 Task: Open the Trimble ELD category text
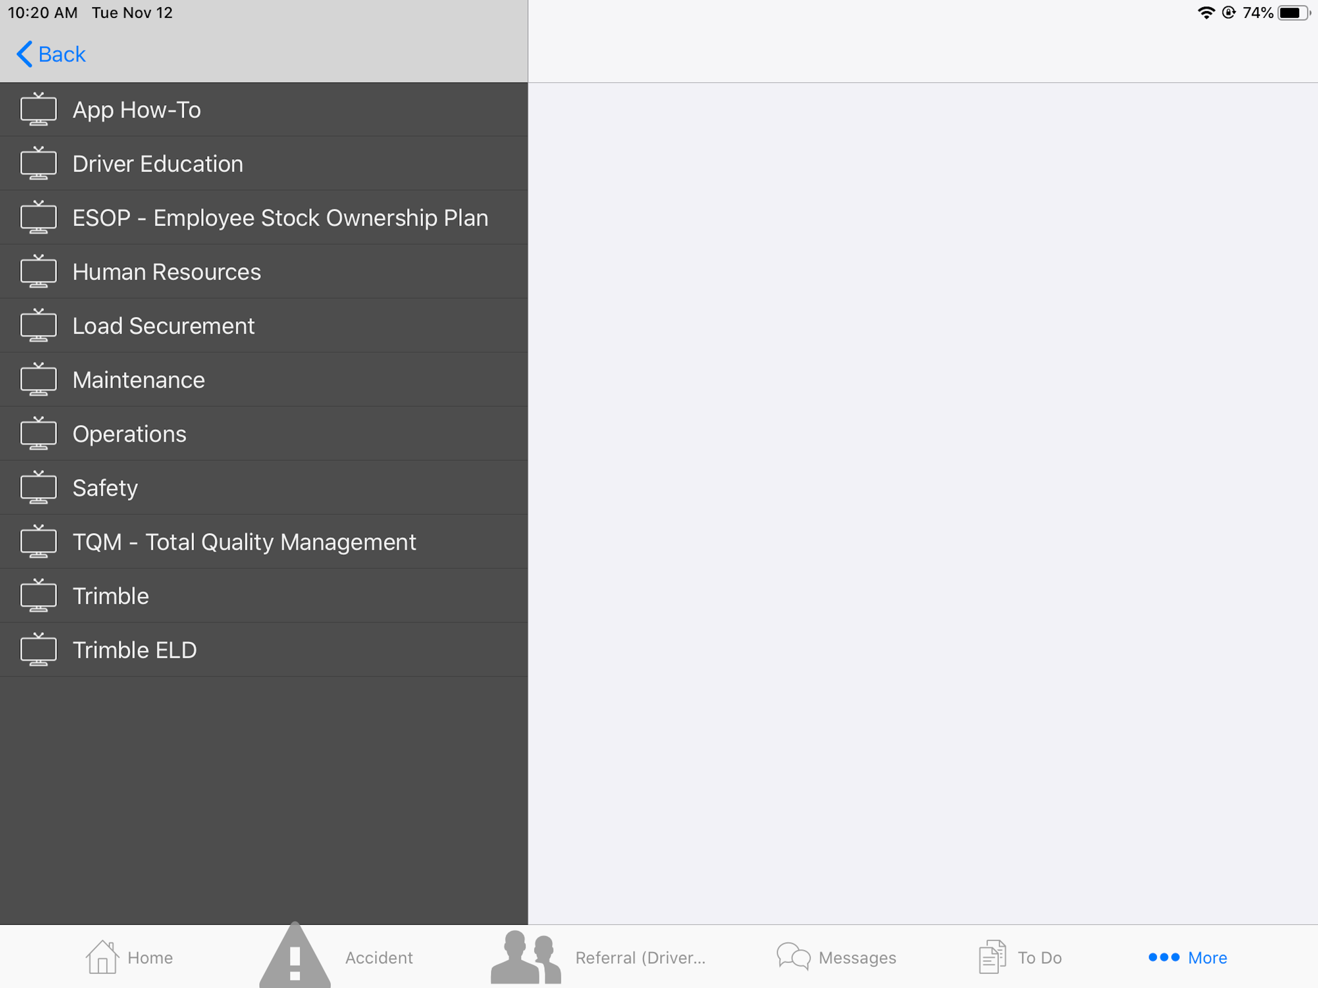tap(135, 649)
